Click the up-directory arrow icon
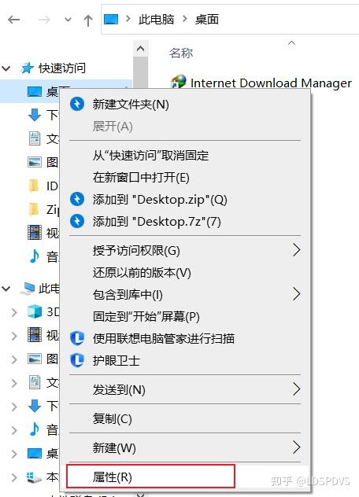359x497 pixels. click(88, 20)
